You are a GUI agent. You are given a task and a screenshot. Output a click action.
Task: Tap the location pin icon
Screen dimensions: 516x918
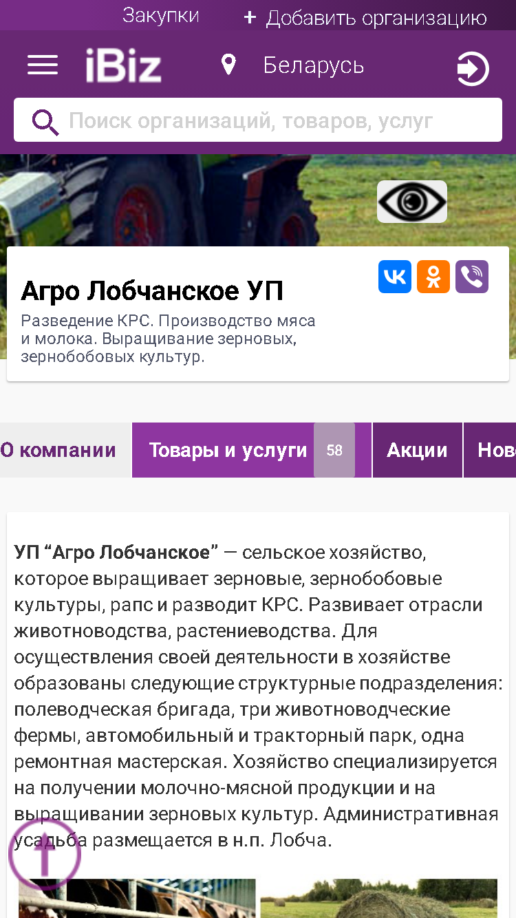click(228, 65)
